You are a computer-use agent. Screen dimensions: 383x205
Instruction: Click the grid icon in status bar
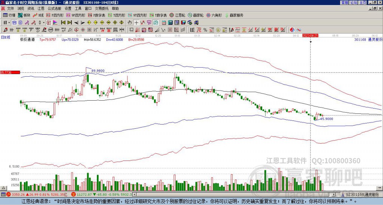pos(3,195)
